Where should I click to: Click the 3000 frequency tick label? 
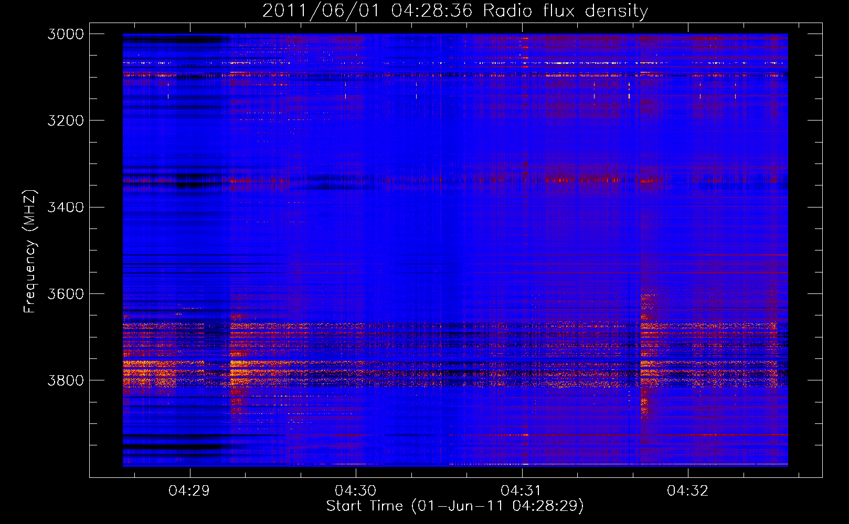[66, 34]
